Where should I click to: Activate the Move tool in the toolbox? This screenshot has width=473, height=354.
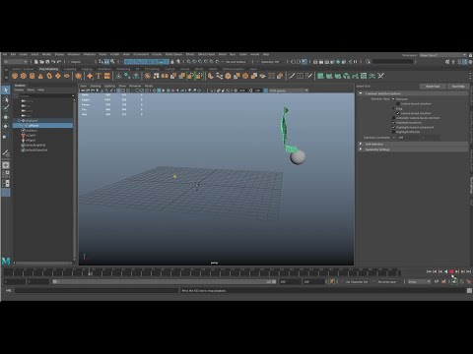point(6,117)
